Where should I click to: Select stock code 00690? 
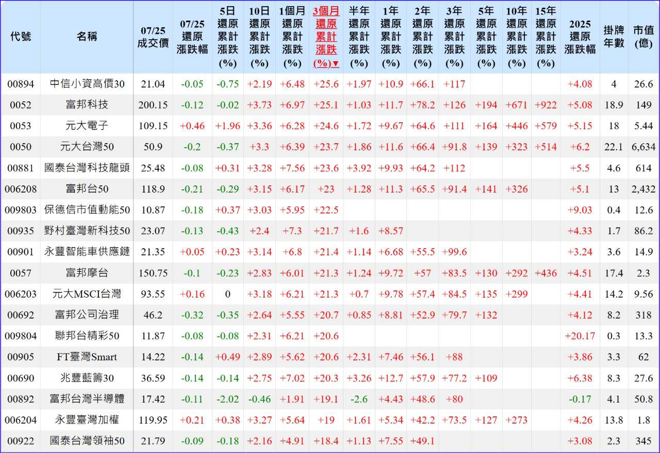(21, 378)
